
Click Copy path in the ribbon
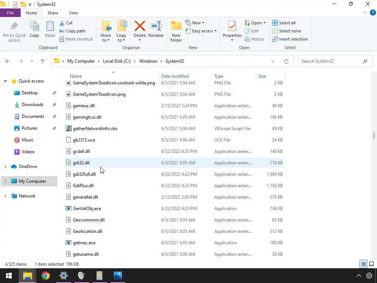(73, 31)
